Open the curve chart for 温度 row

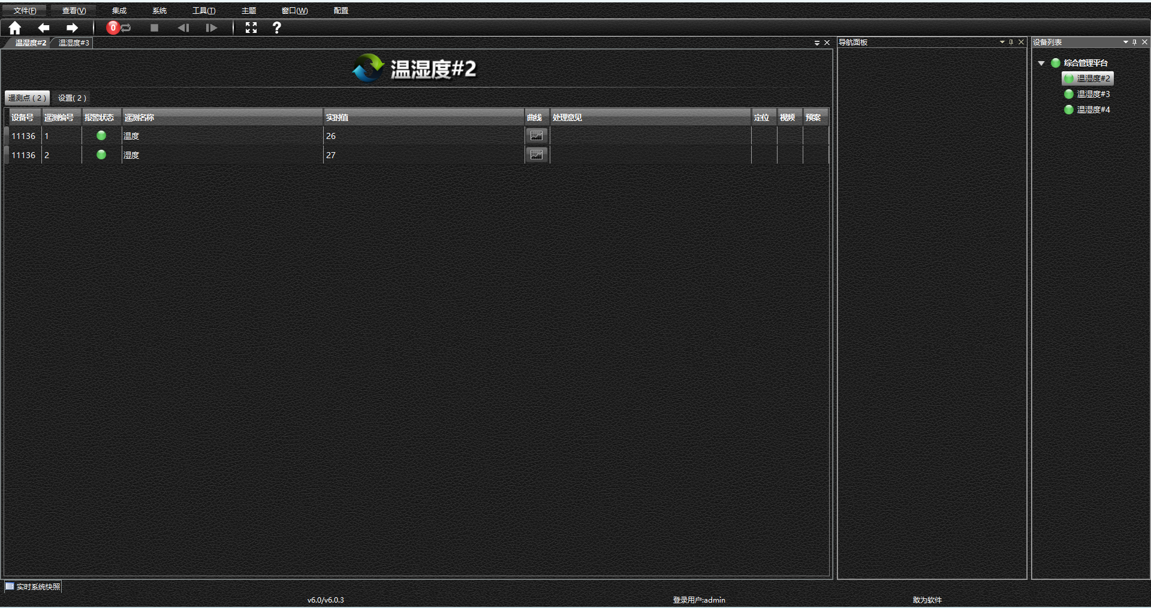(537, 136)
